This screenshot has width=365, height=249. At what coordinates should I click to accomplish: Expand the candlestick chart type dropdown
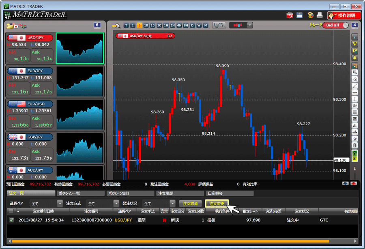click(250, 25)
